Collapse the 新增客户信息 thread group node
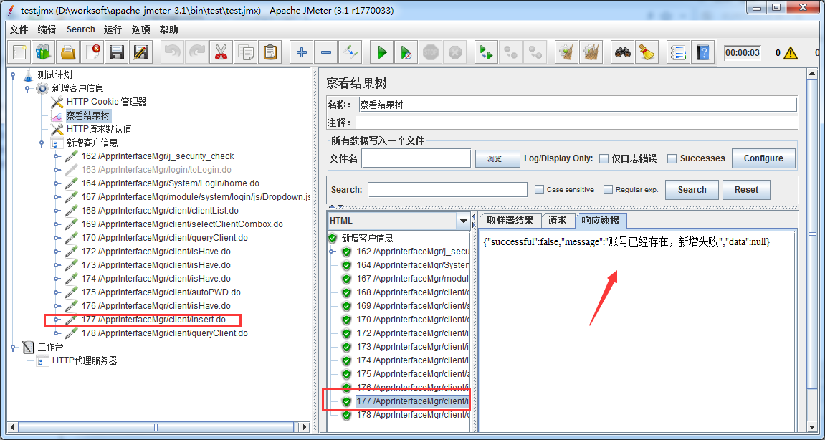Viewport: 825px width, 440px height. click(27, 88)
